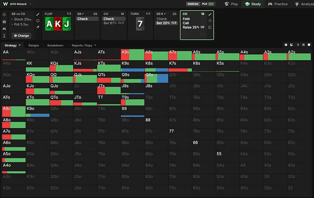The width and height of the screenshot is (314, 198).
Task: Select the 77 hand cell
Action: 180,134
